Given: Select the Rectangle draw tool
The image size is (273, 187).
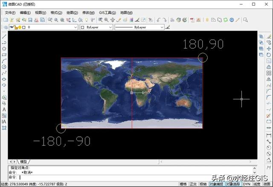Looking at the screenshot, I should click(4, 55).
